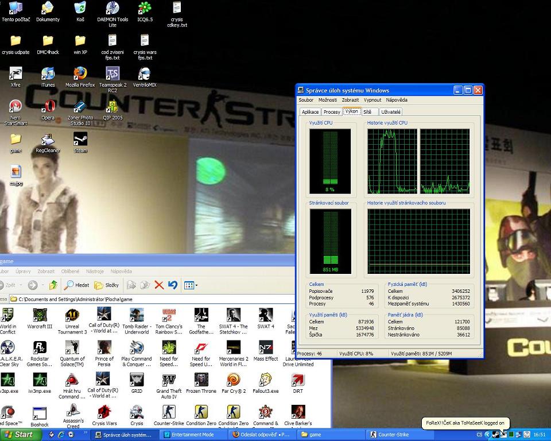
Task: Launch DAEMON Tools Lite from the desktop
Action: click(112, 14)
